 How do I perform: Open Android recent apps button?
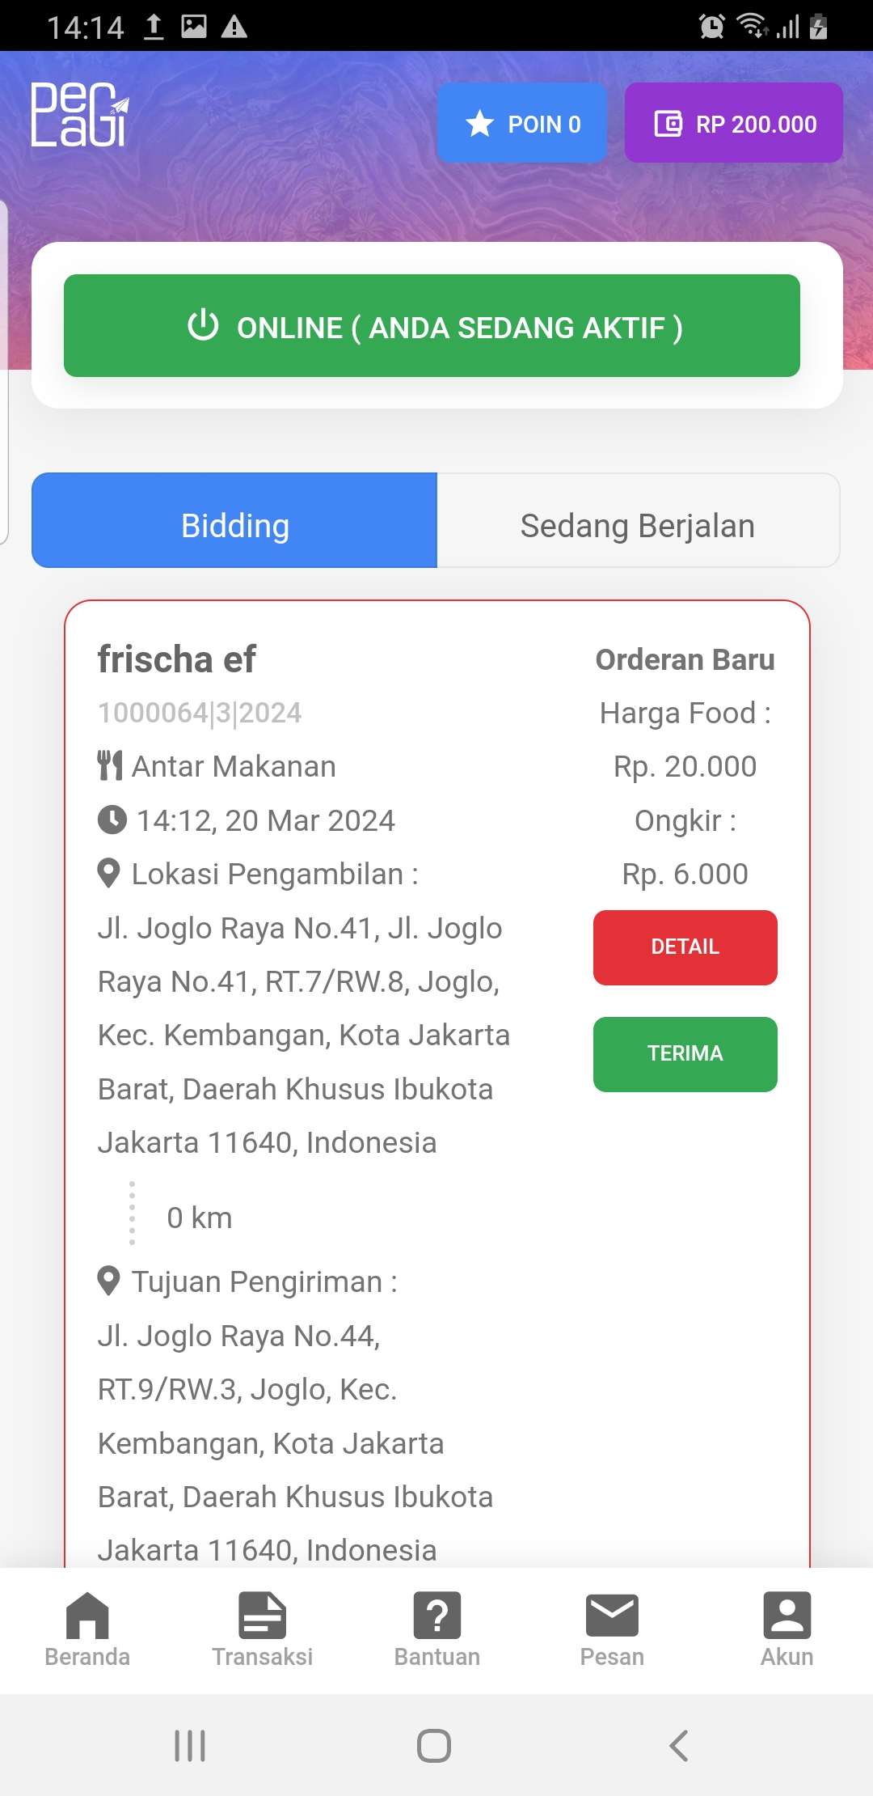click(190, 1746)
